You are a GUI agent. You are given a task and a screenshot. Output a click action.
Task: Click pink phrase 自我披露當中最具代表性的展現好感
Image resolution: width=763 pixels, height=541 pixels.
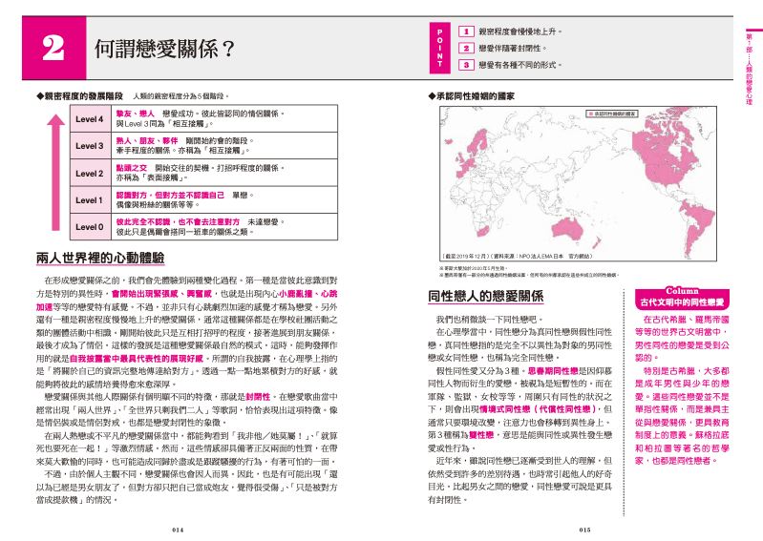136,358
